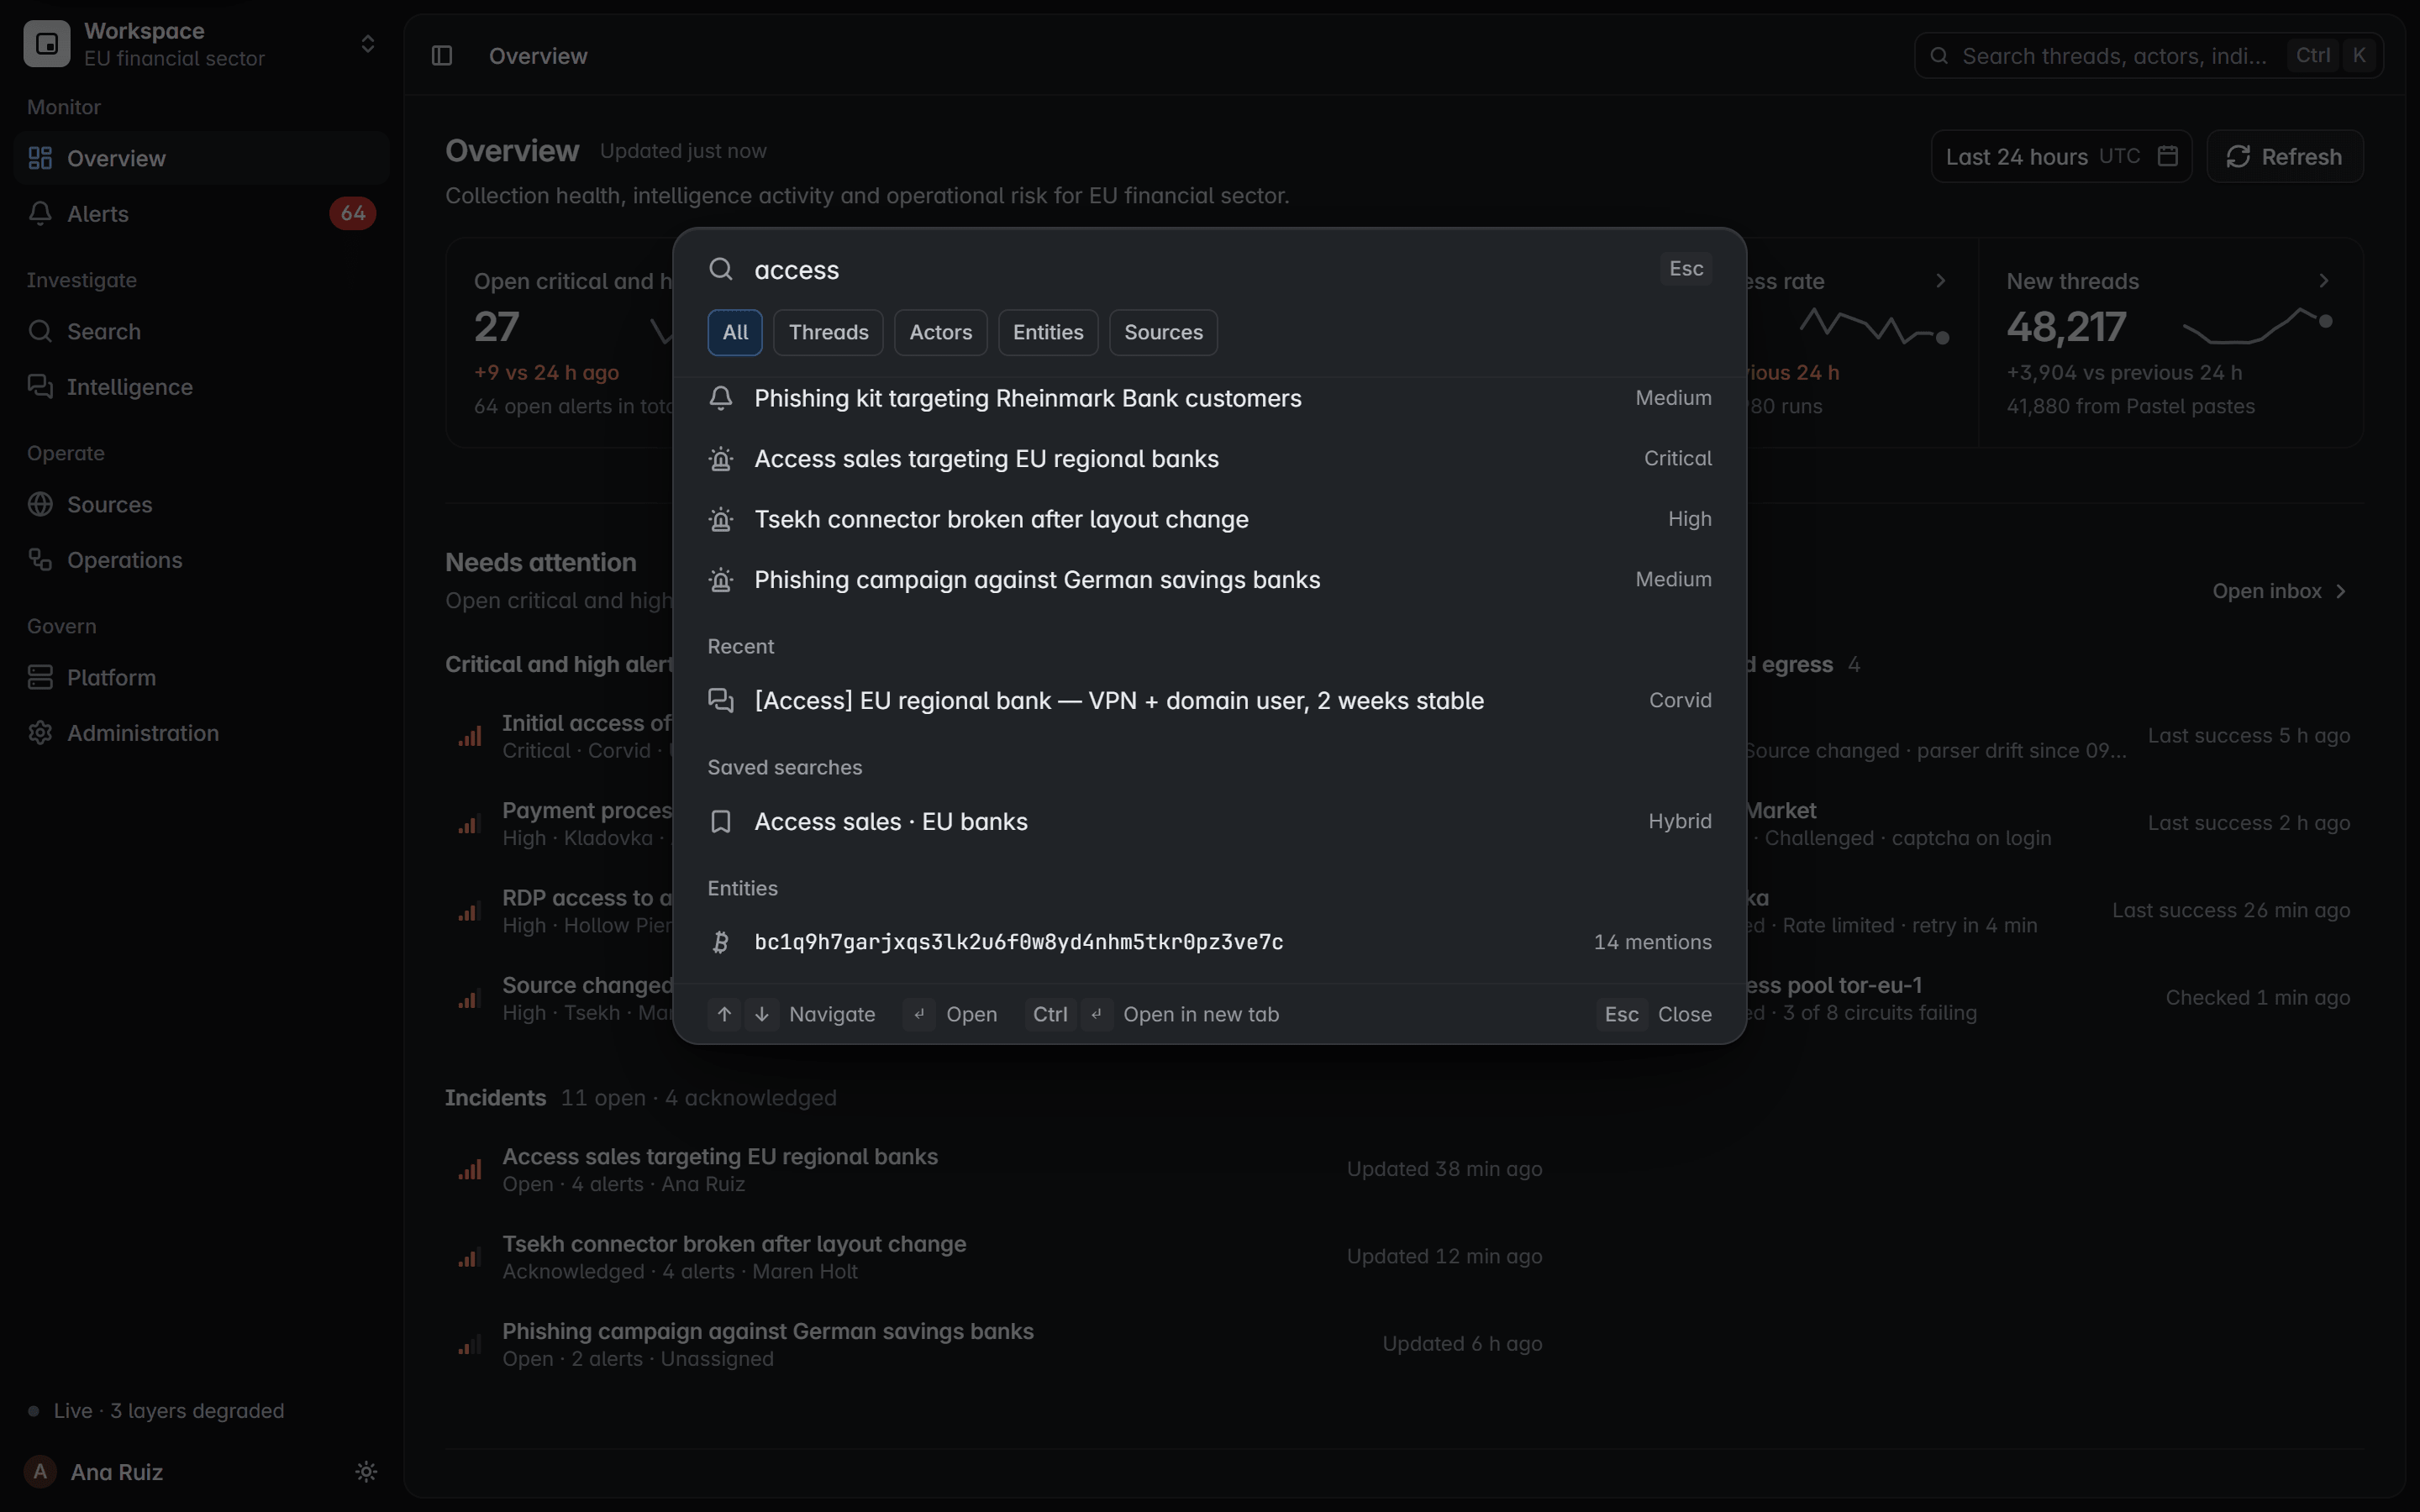Click the Overview grid icon in sidebar
Screen dimensions: 2420x1512
click(x=40, y=158)
